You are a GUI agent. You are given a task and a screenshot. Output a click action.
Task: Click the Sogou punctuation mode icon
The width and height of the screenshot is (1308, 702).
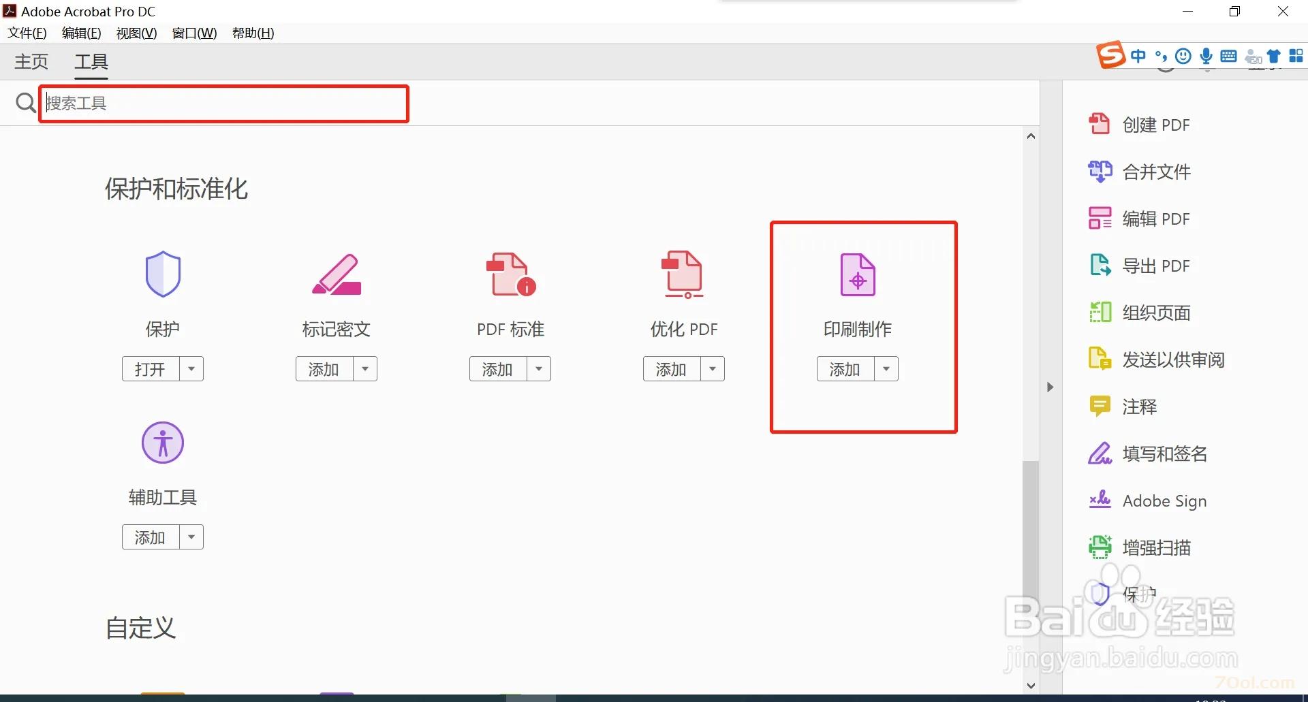(1161, 56)
